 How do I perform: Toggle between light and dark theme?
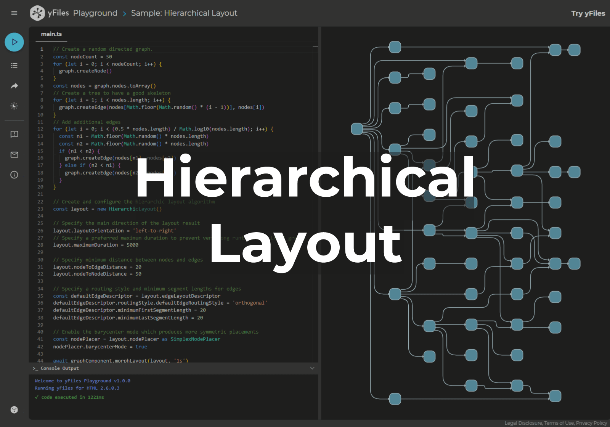pos(14,106)
